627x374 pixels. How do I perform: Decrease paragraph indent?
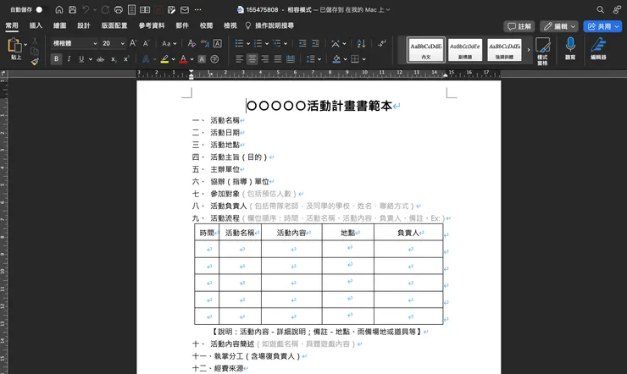point(302,43)
